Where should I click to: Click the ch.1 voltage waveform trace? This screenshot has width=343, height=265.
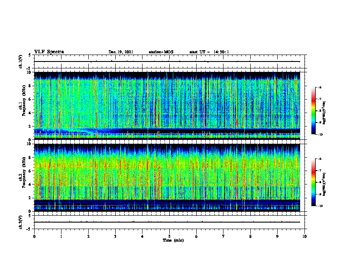167,61
